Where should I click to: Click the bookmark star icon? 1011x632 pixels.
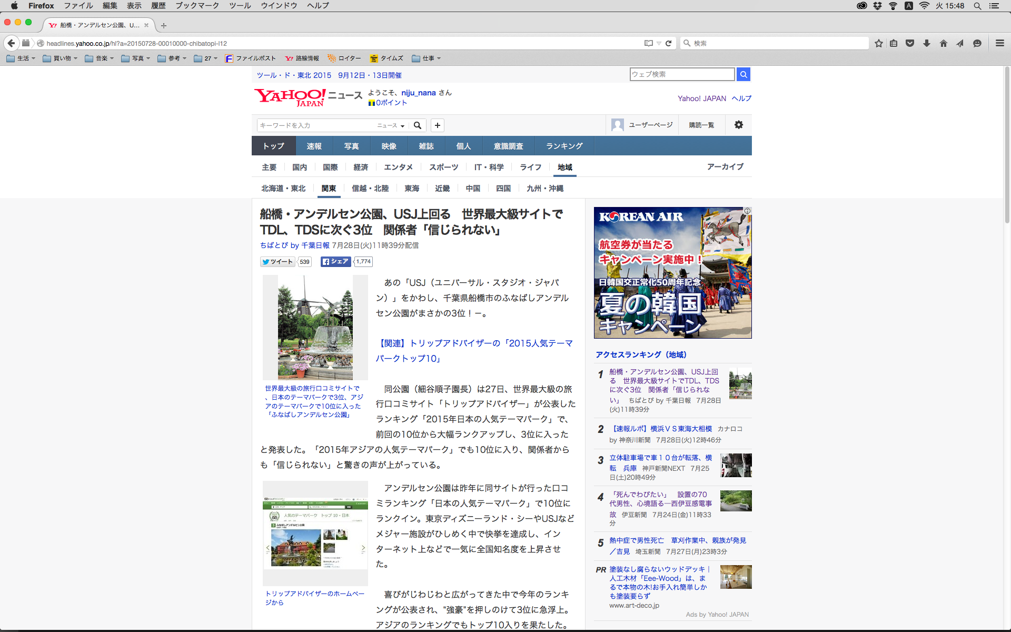(x=878, y=43)
